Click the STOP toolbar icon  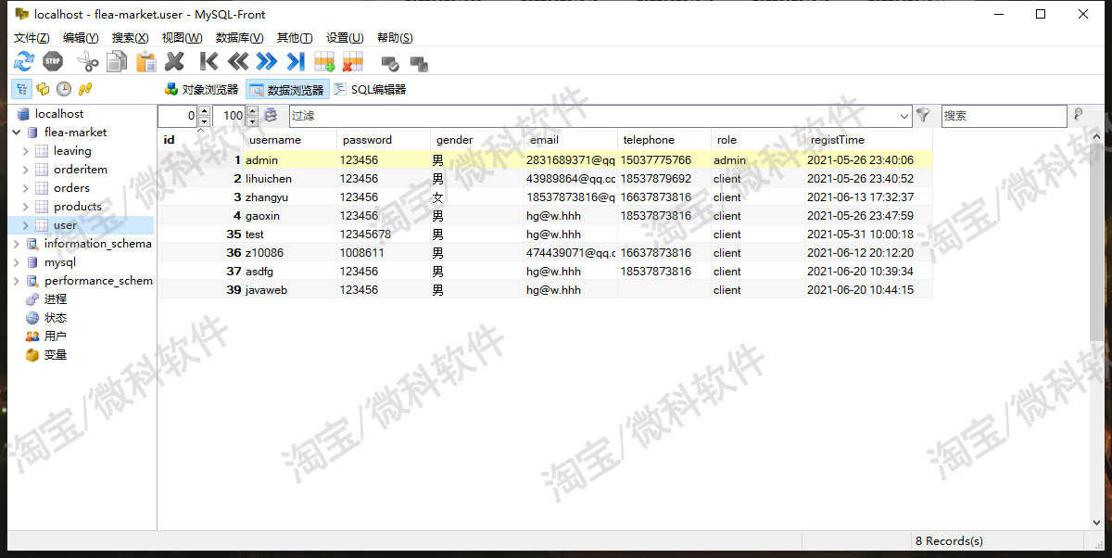click(x=53, y=62)
